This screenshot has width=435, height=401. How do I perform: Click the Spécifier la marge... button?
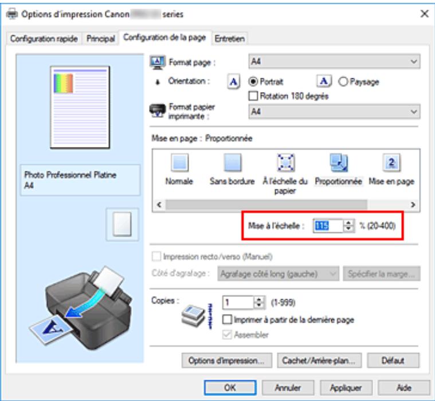pos(382,274)
